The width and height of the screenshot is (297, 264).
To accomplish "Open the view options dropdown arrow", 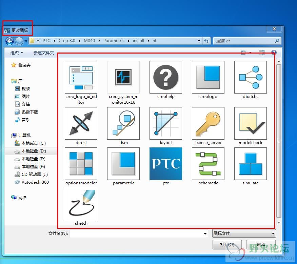I will pos(251,53).
